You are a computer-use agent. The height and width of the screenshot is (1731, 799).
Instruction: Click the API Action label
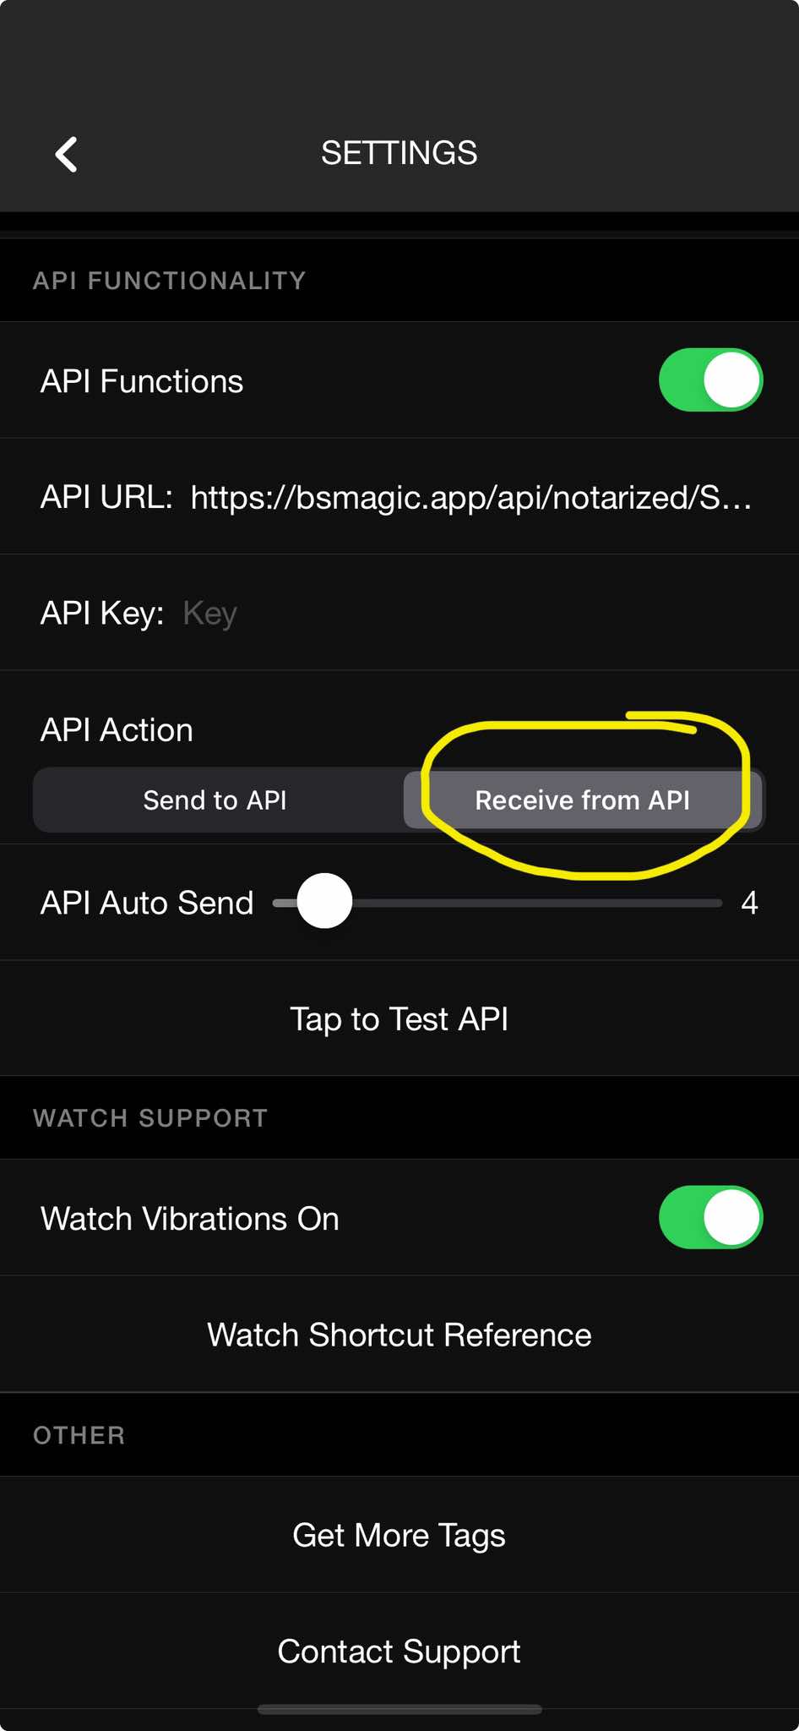[117, 729]
